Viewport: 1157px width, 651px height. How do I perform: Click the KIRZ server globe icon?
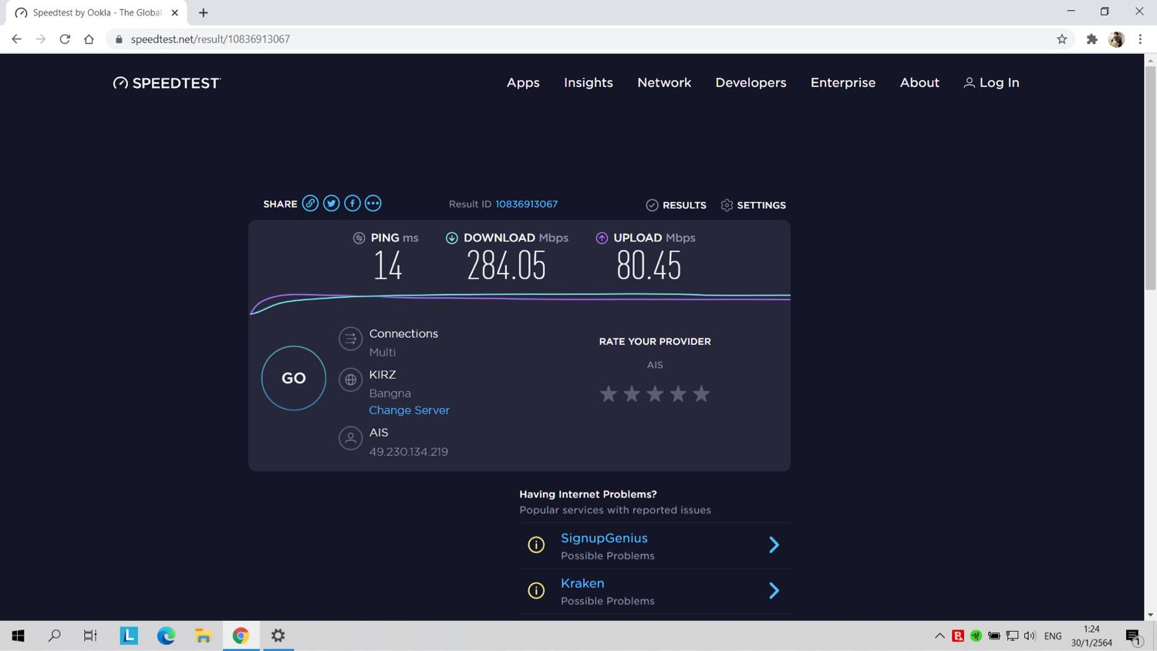tap(350, 379)
